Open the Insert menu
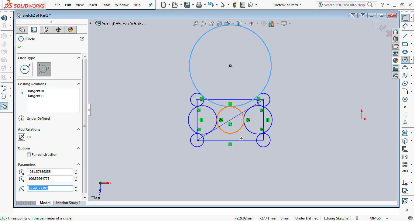415x221 pixels. (x=93, y=5)
